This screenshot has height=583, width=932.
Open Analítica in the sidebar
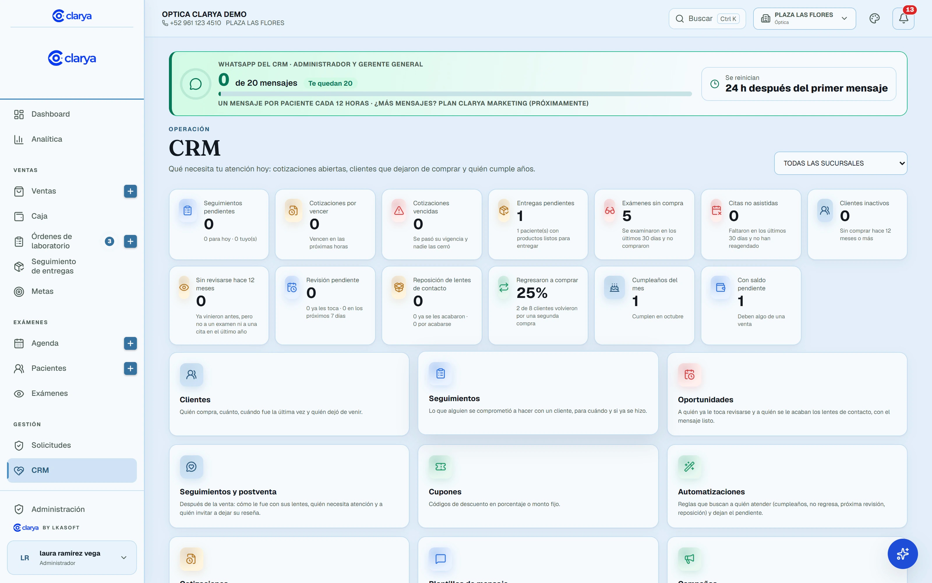[x=72, y=139]
